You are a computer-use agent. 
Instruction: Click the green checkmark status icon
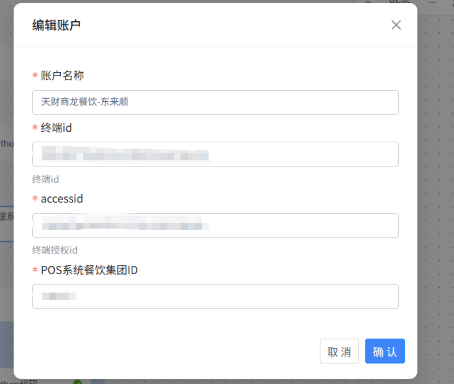pyautogui.click(x=77, y=382)
